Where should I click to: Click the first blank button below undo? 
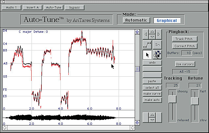[152, 69]
